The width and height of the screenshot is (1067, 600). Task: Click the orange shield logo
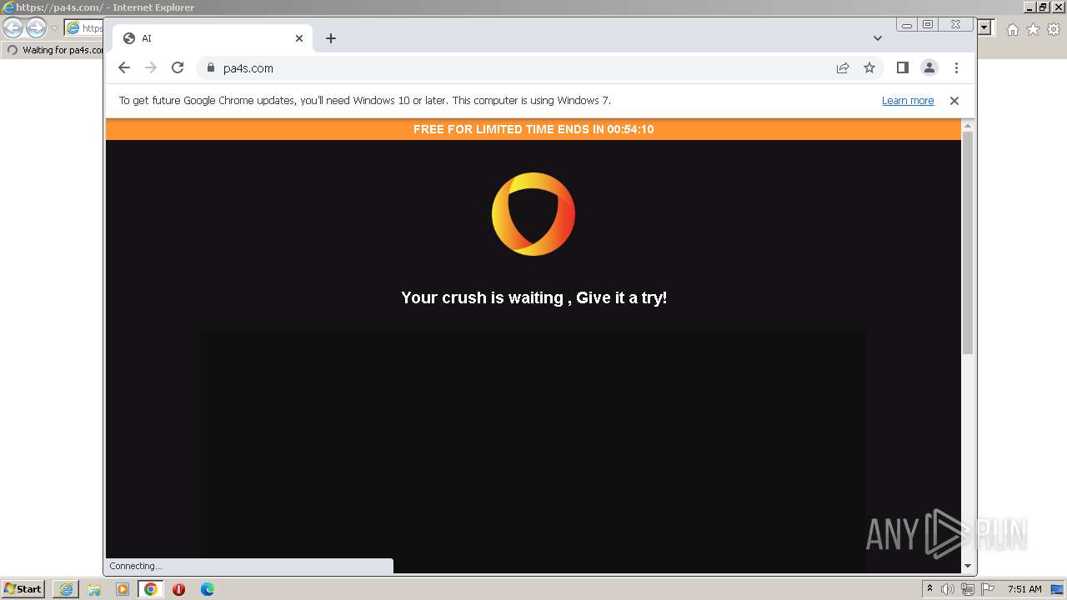(533, 214)
